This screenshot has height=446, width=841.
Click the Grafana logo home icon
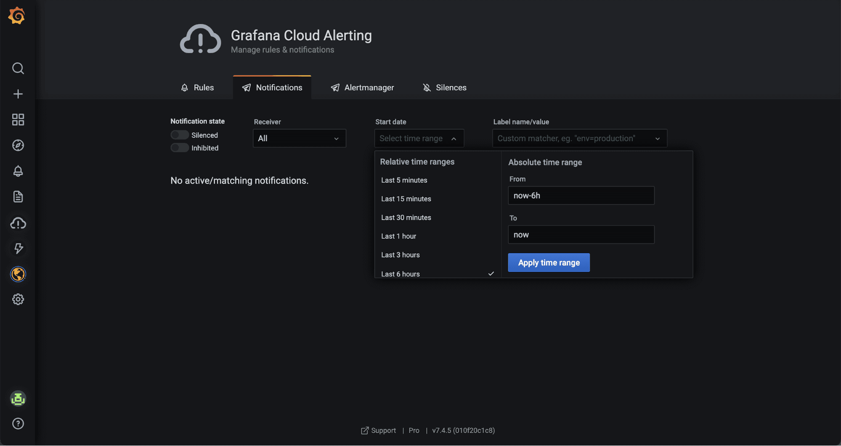[x=17, y=16]
